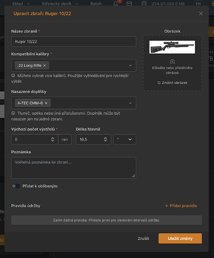Click the Pravidla údržby heading
214x258 pixels.
tap(26, 206)
